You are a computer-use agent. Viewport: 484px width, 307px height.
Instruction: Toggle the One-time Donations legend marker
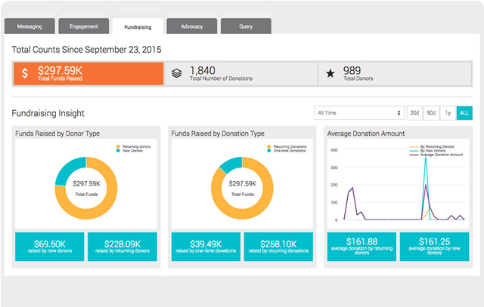pyautogui.click(x=268, y=151)
